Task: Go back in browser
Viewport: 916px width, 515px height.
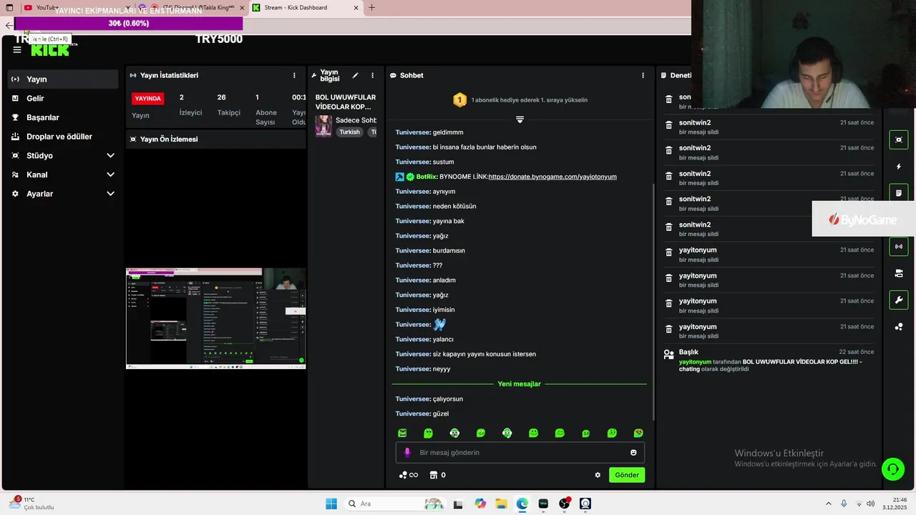Action: click(x=9, y=25)
